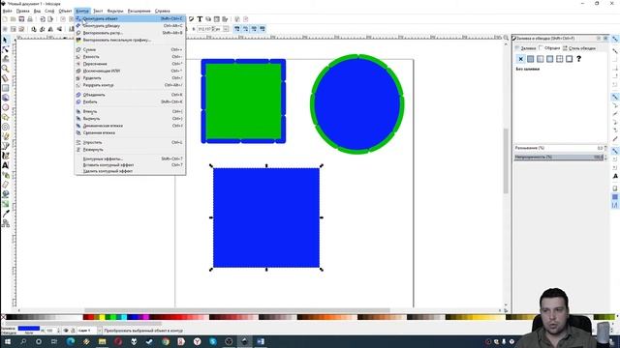Select the 3D box tool
The image size is (620, 348).
click(x=5, y=98)
